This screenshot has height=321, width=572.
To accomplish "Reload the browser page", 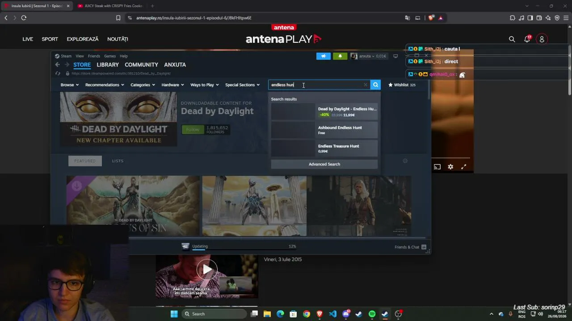I will [24, 18].
